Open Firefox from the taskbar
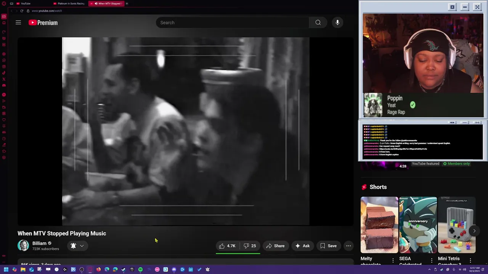The height and width of the screenshot is (274, 488). tap(98, 269)
